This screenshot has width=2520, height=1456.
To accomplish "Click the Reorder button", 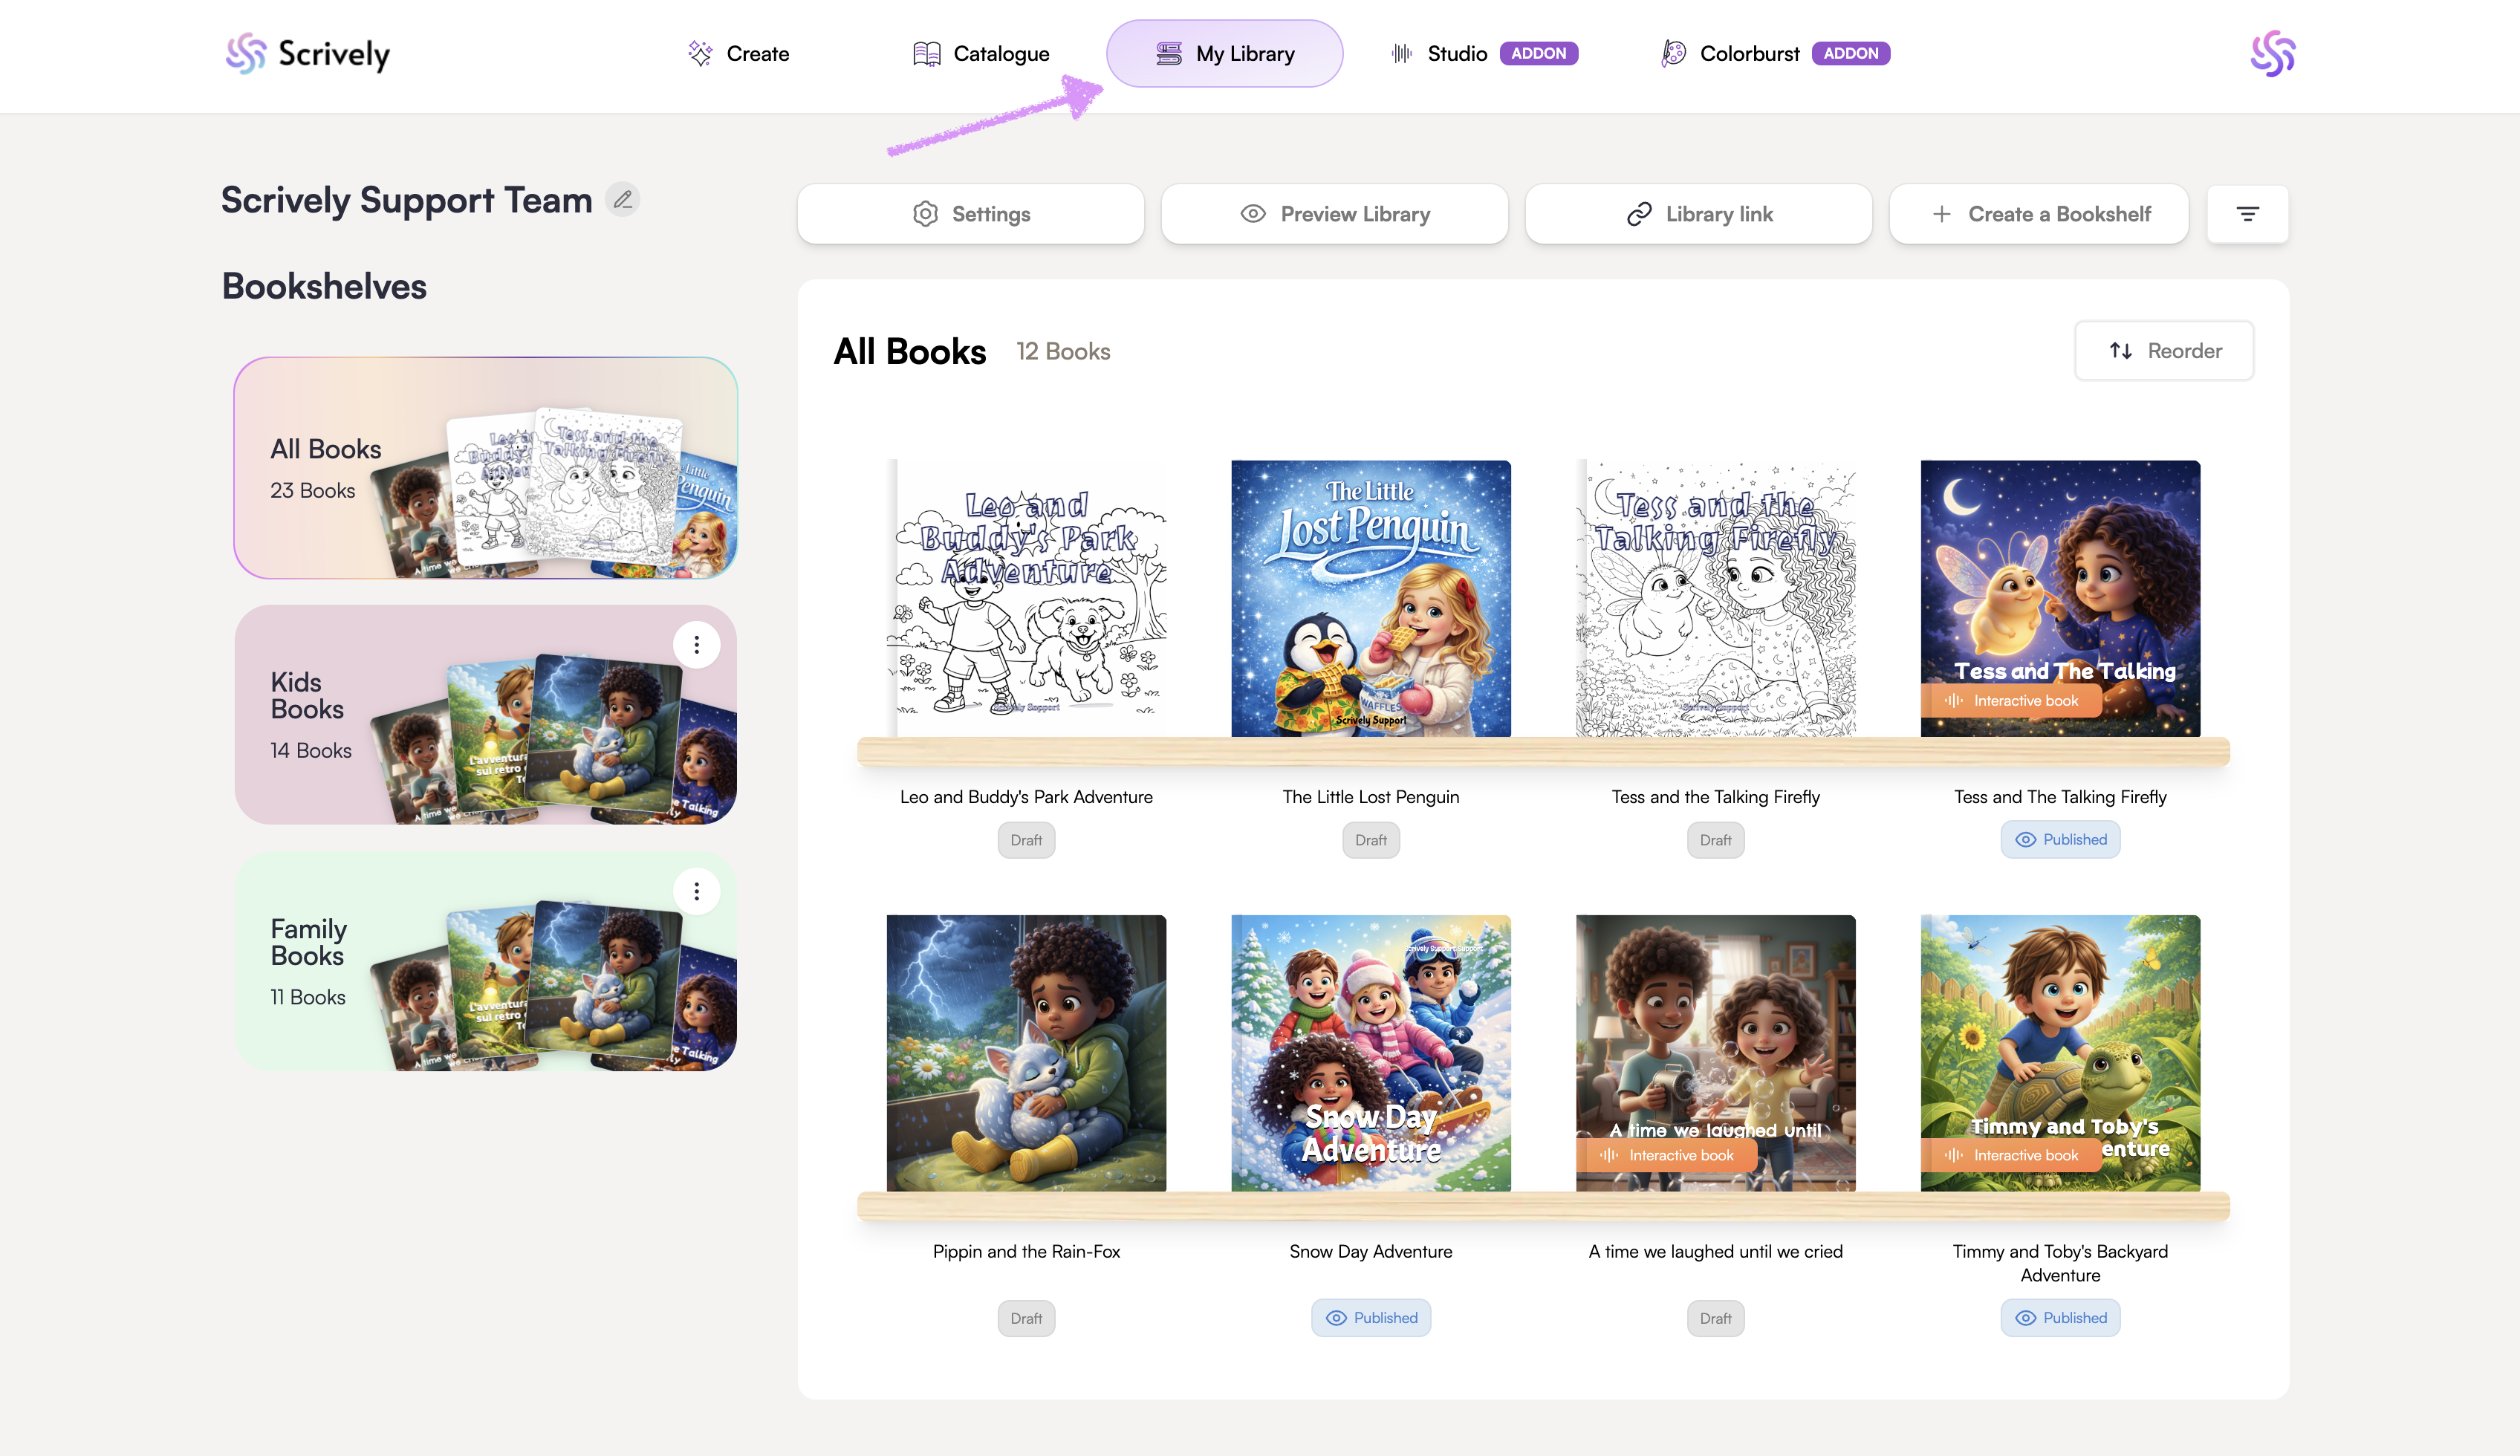I will (2164, 351).
